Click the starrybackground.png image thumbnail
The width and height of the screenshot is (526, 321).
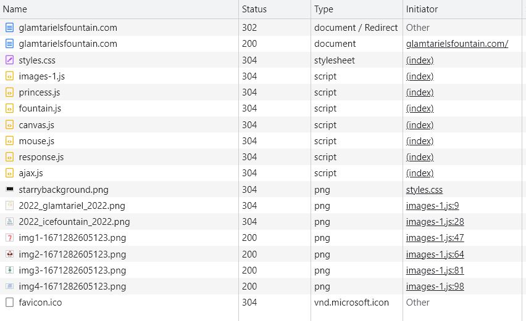[x=10, y=189]
